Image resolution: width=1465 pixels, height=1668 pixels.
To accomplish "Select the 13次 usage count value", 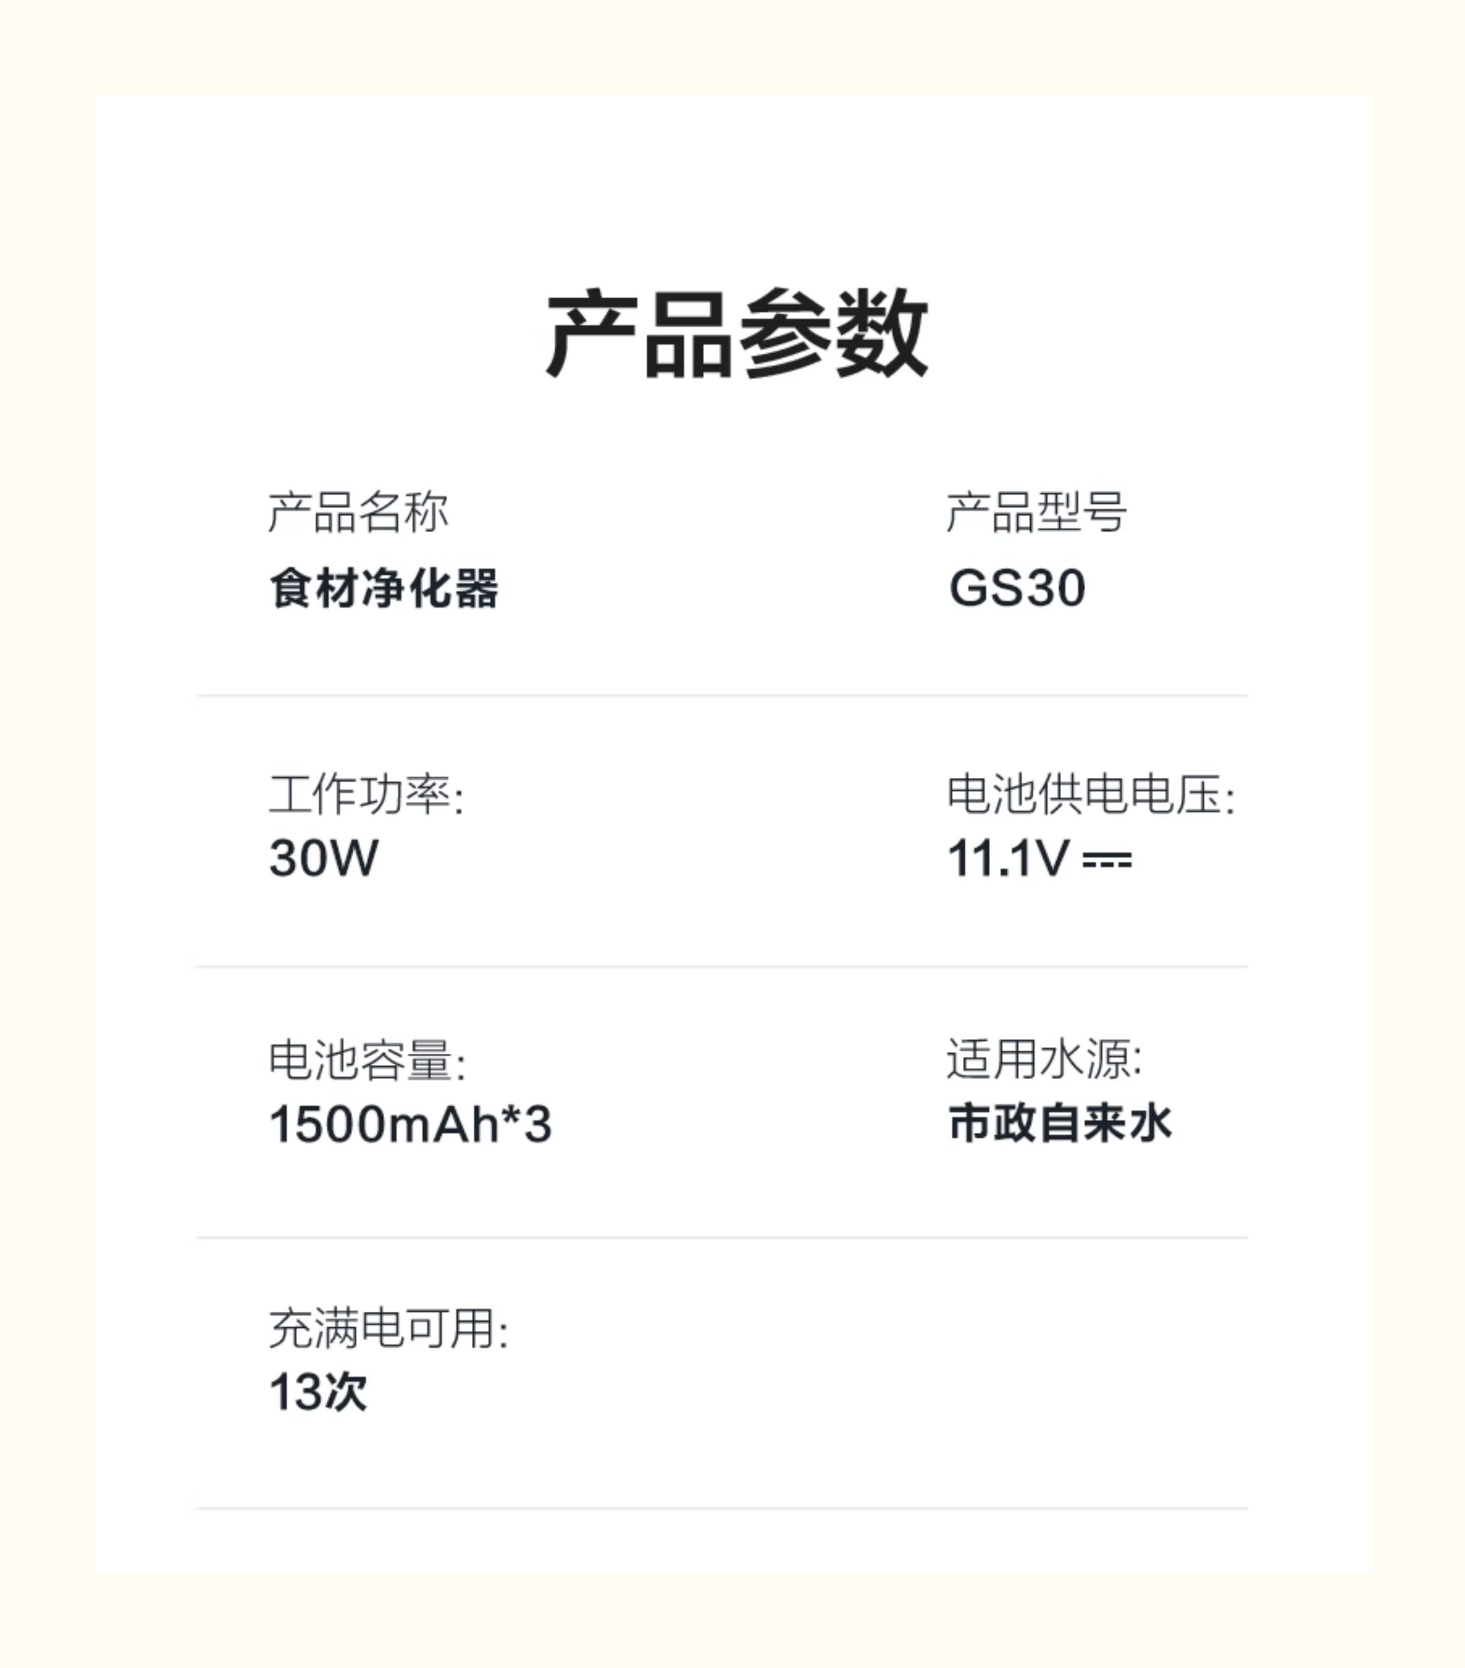I will (x=318, y=1392).
